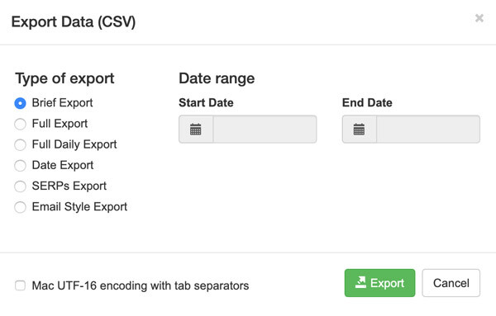Select the Full Export radio button
The image size is (496, 316).
click(20, 124)
